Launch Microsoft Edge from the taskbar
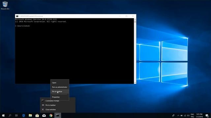Viewport: 211px width, 118px height. 23,115
